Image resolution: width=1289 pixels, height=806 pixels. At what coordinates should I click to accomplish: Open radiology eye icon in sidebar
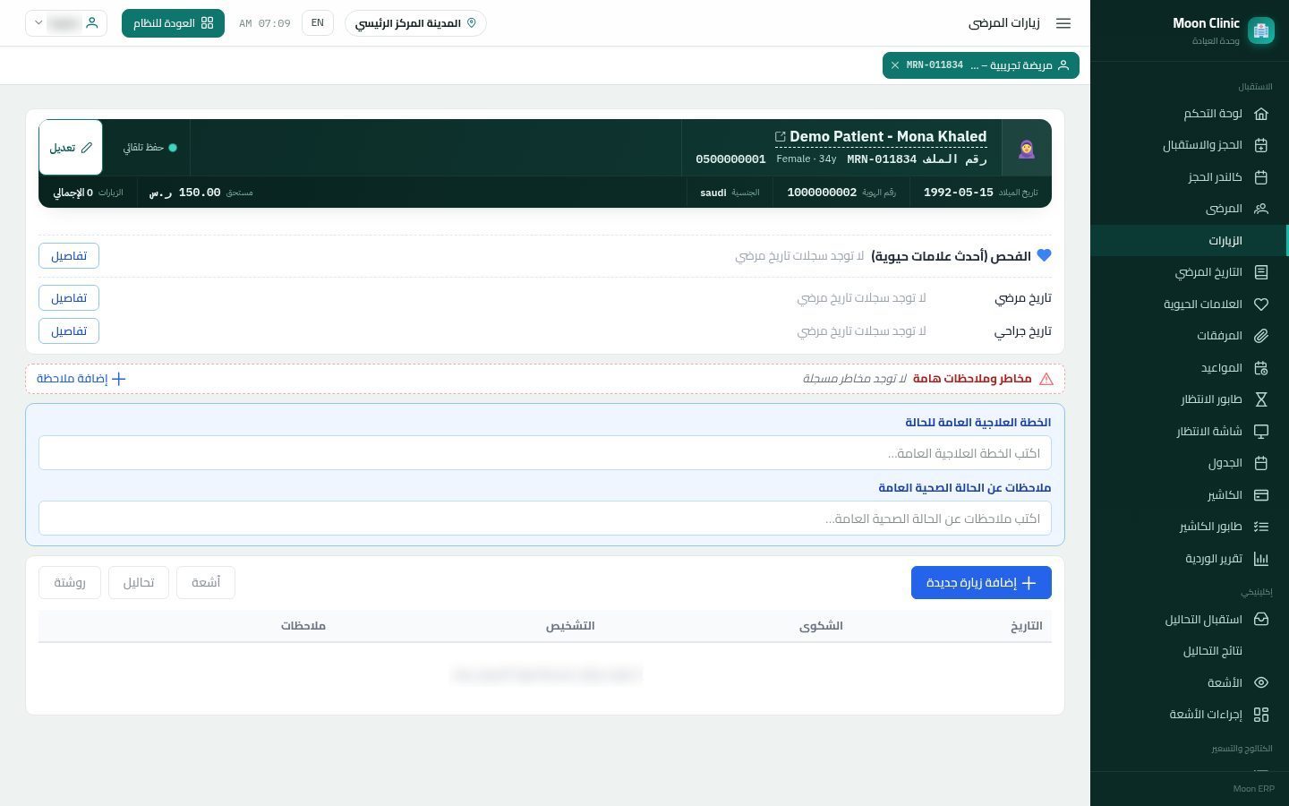[x=1261, y=682]
